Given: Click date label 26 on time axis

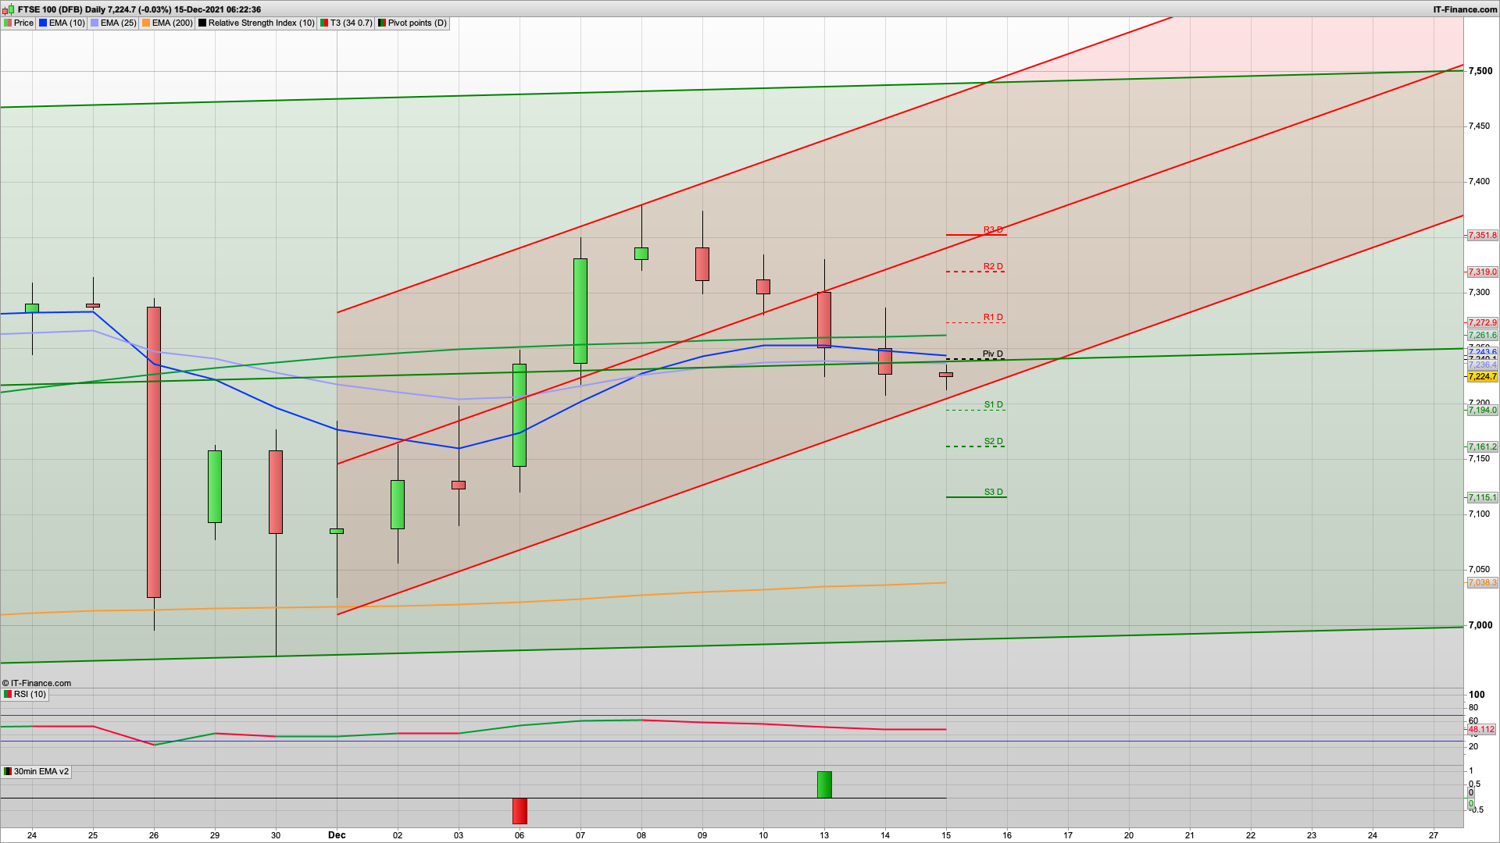Looking at the screenshot, I should [x=154, y=835].
